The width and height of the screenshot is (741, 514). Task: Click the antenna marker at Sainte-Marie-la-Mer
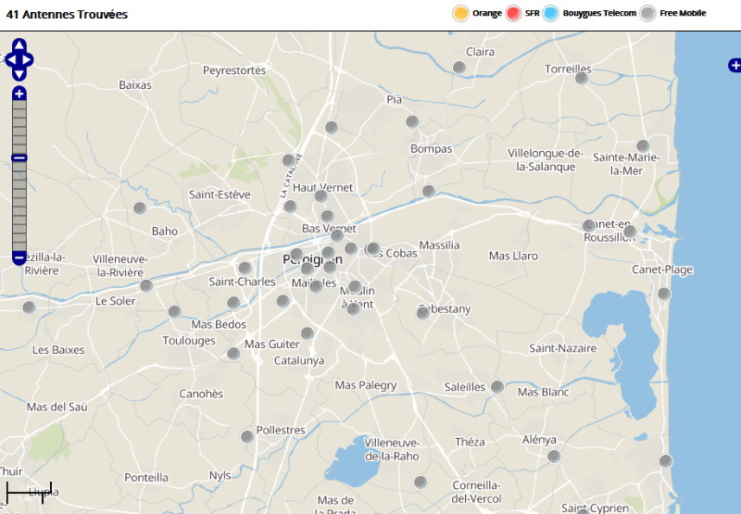643,145
